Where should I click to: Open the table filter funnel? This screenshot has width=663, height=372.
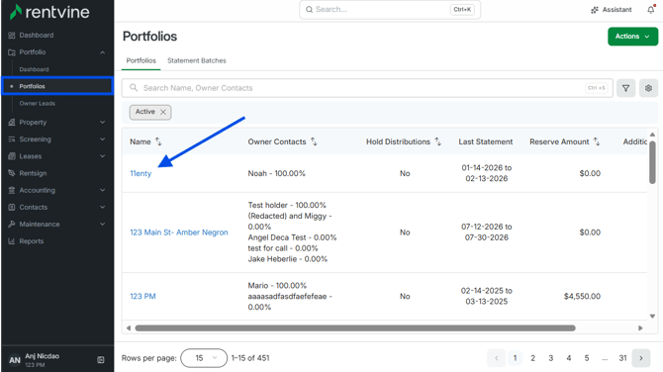click(x=625, y=88)
